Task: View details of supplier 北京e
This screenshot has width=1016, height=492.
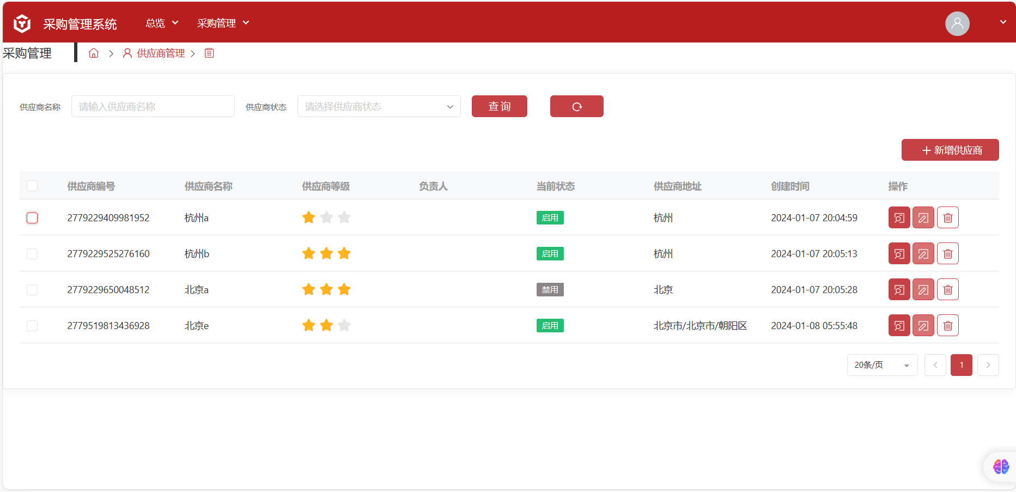Action: 899,325
